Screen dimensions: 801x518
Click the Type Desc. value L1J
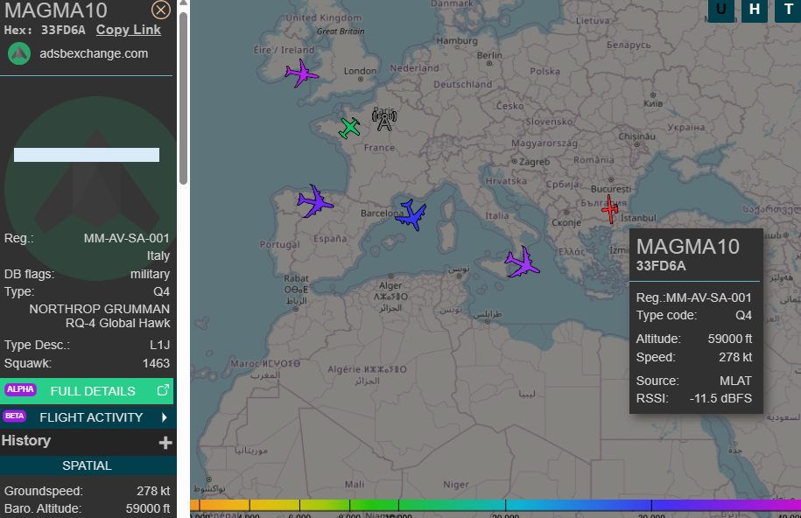[x=160, y=346]
